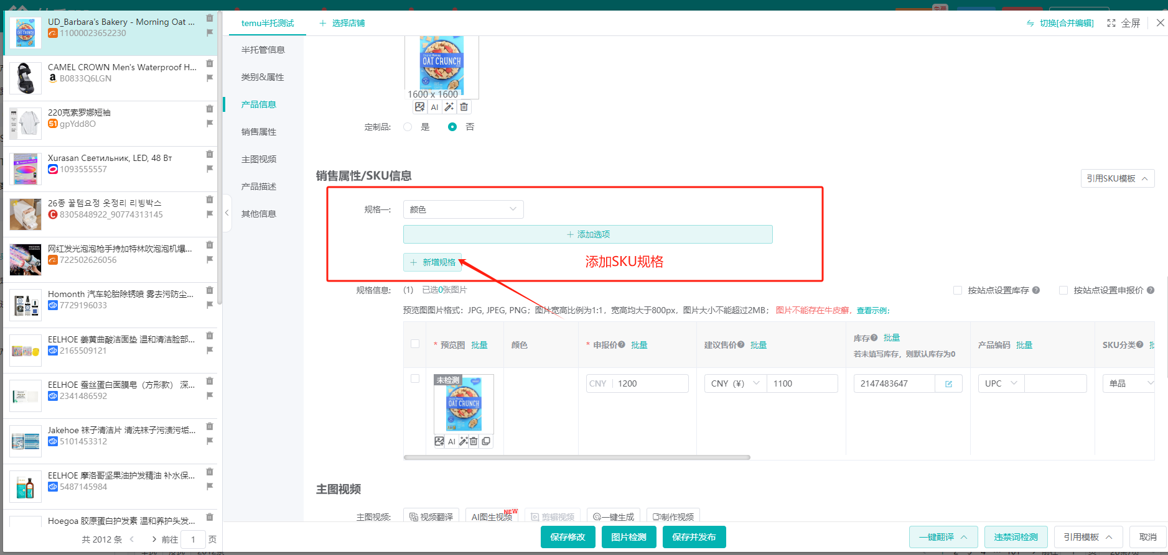Image resolution: width=1168 pixels, height=555 pixels.
Task: Expand the 引用SKU模板 dropdown
Action: pyautogui.click(x=1118, y=178)
